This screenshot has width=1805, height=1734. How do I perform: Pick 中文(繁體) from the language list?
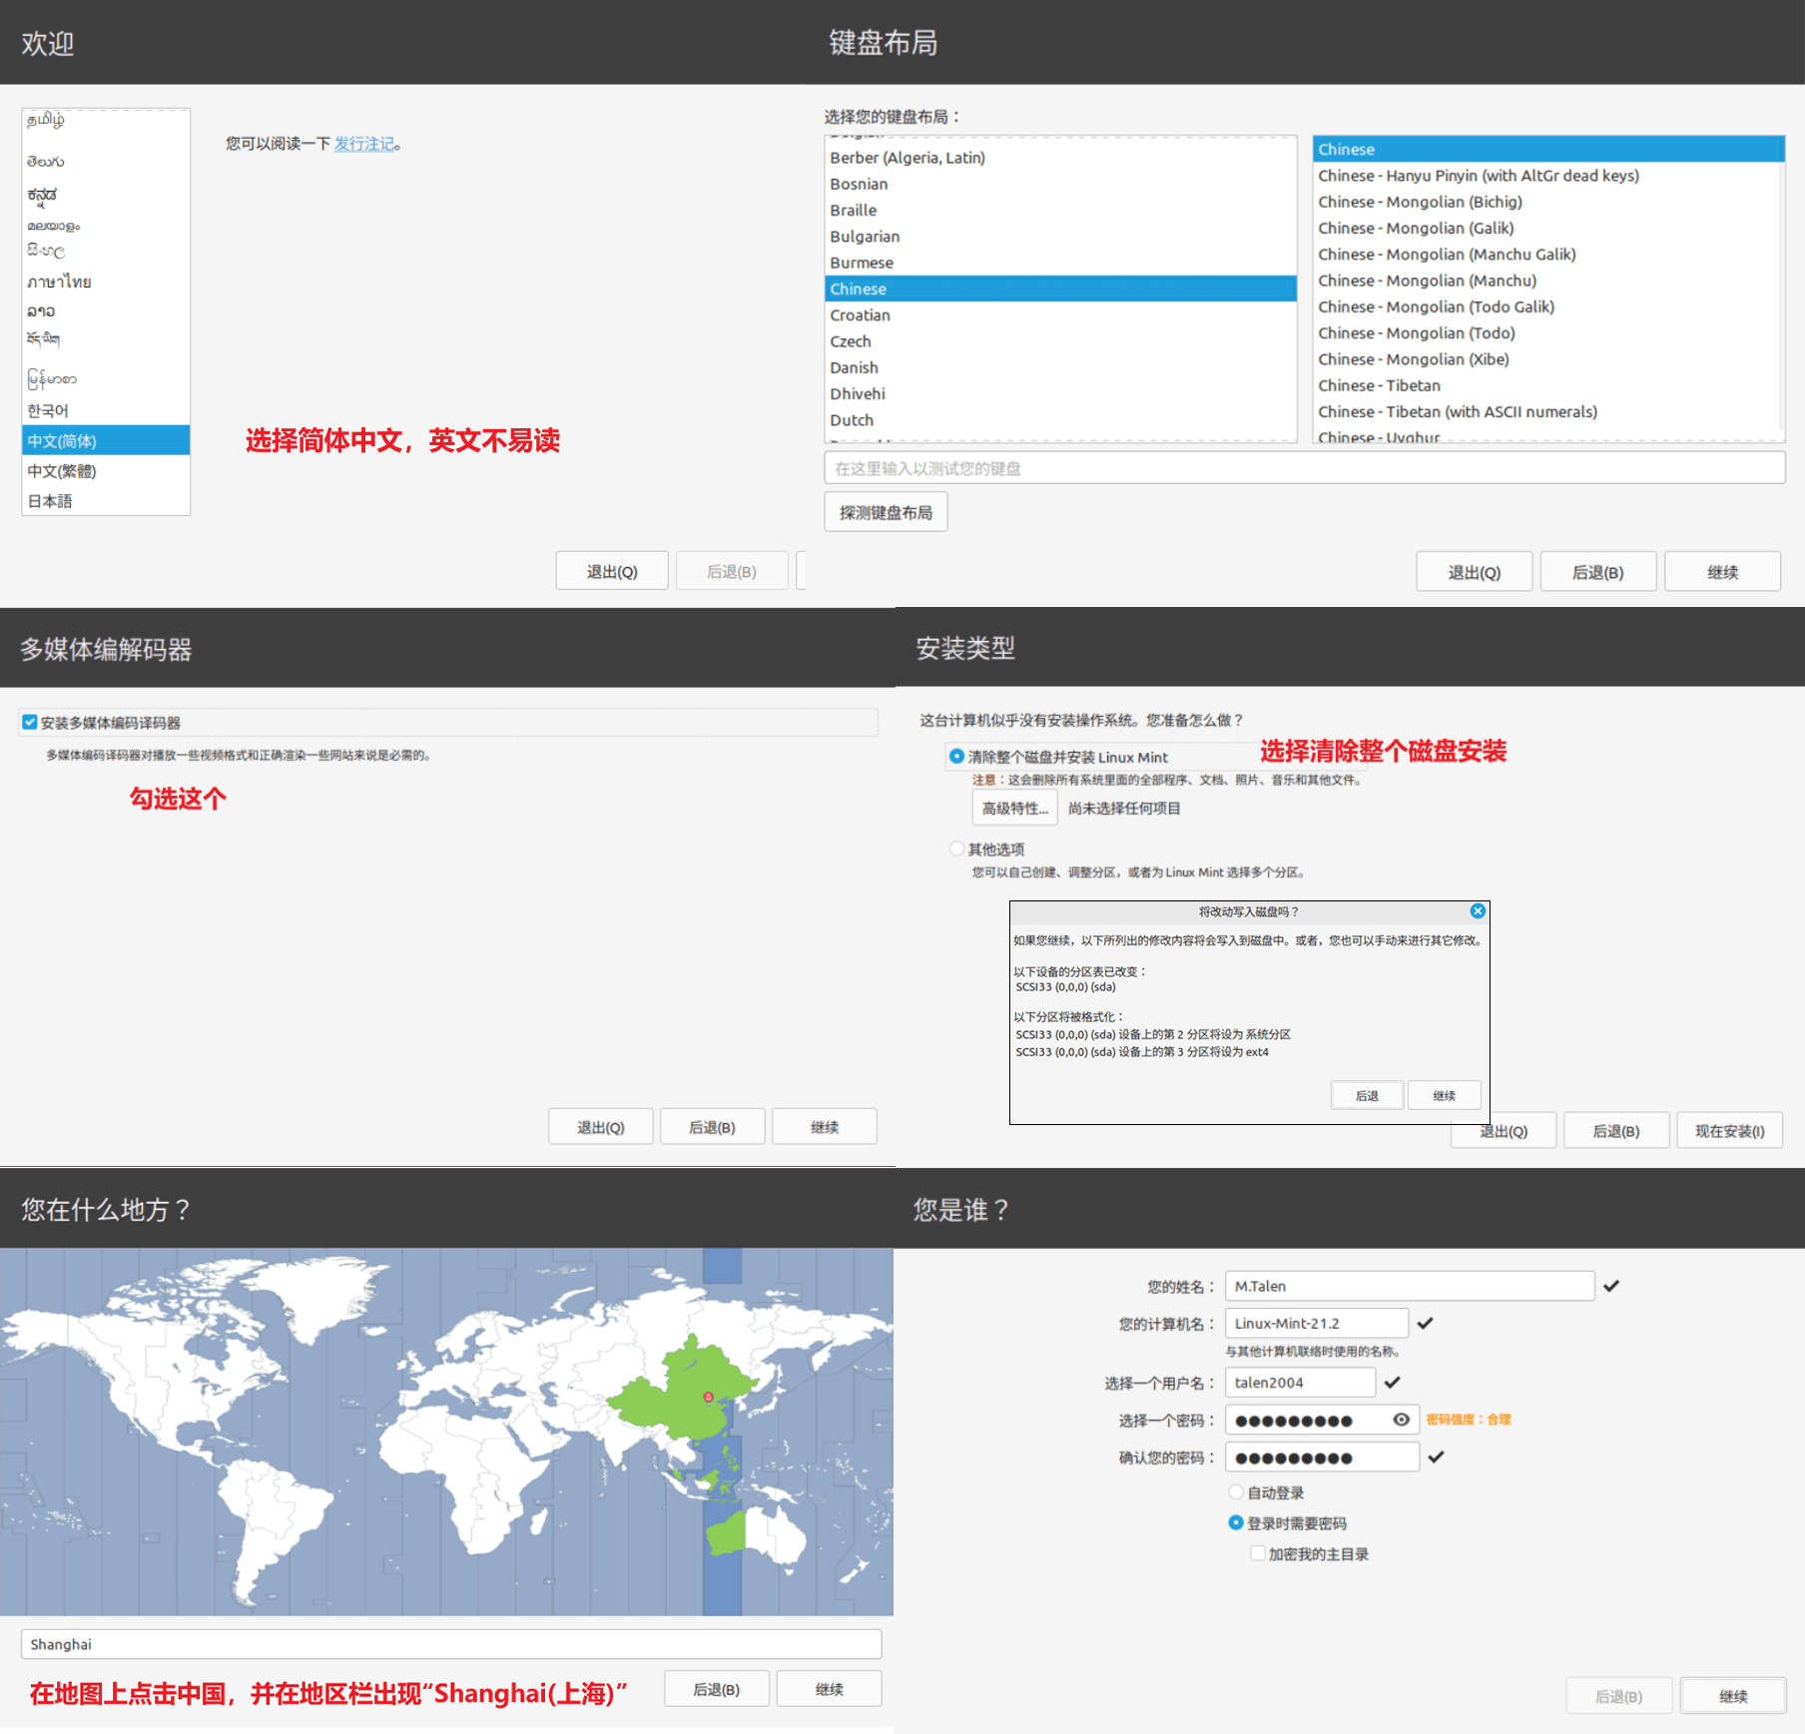point(105,471)
